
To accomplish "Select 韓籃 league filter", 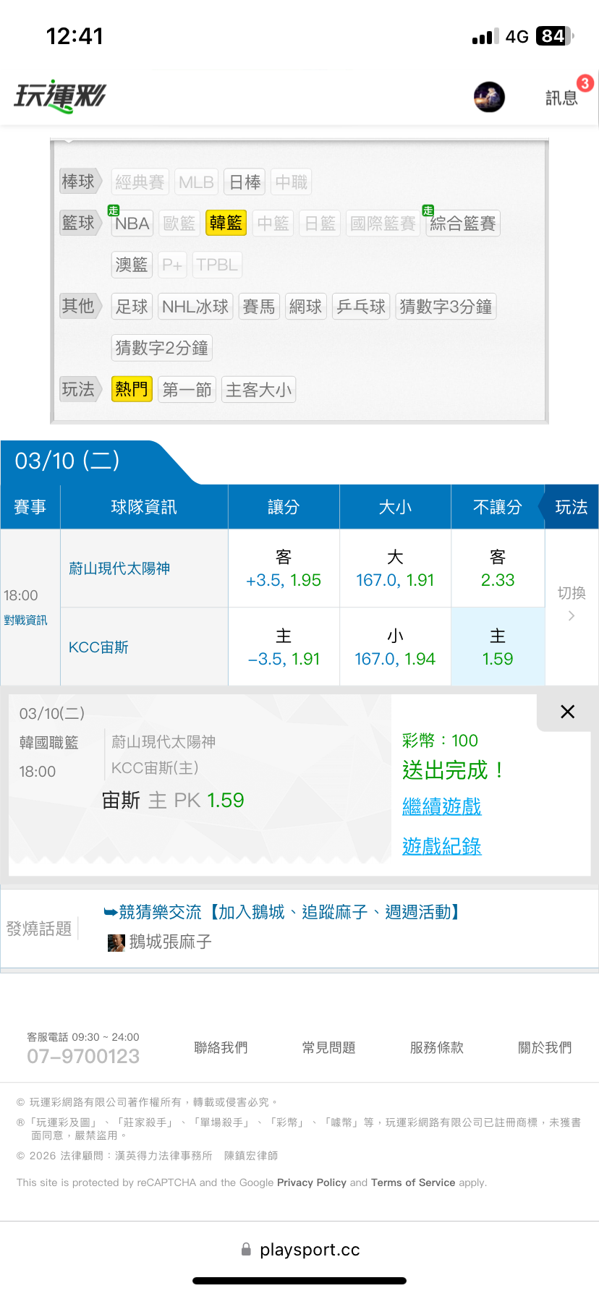I will click(226, 223).
